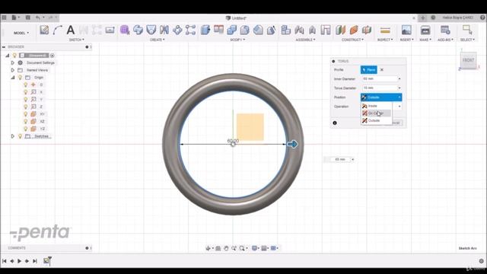Viewport: 487px width, 274px height.
Task: Click the sketch feature in timeline
Action: coord(46,261)
